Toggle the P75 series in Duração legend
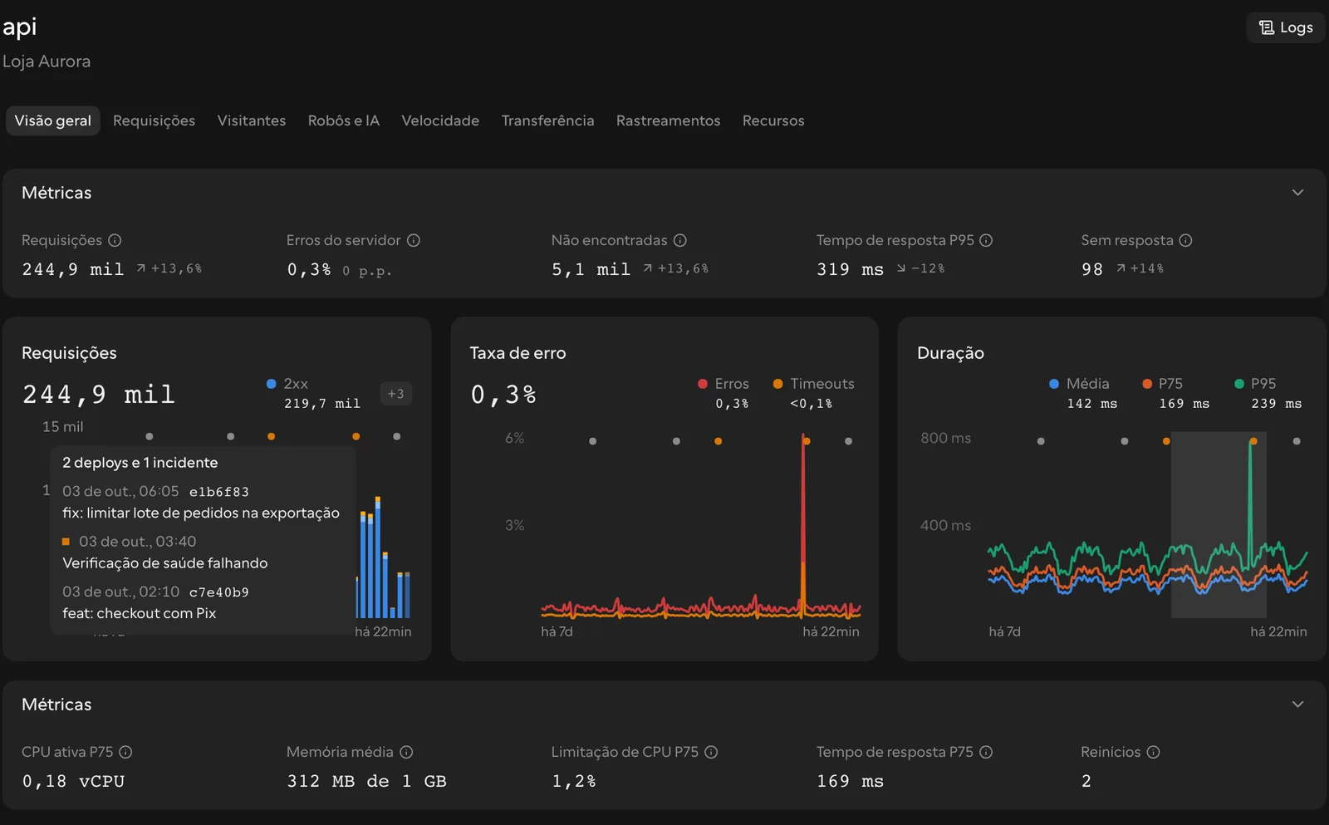This screenshot has height=825, width=1329. [1147, 384]
